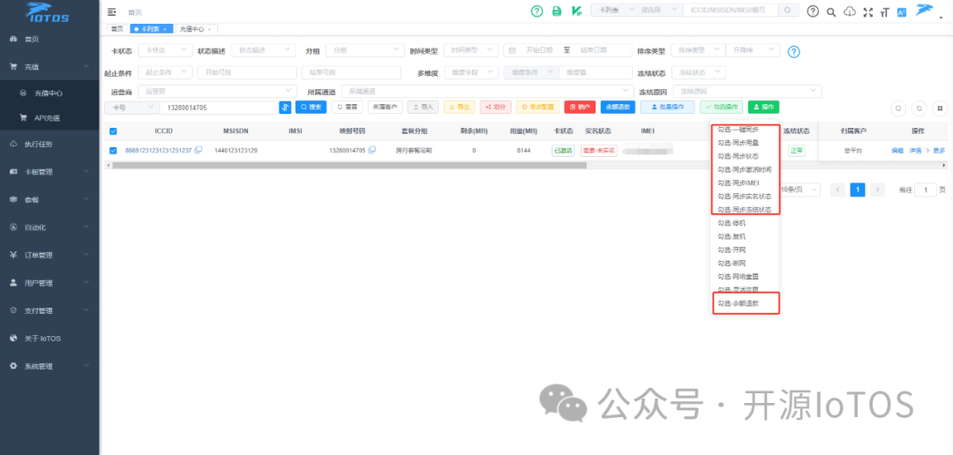The height and width of the screenshot is (455, 953).
Task: Toggle the select-all checkbox in table header
Action: [113, 131]
